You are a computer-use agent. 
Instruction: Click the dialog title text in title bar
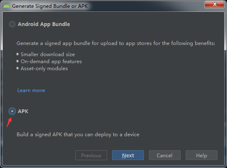pyautogui.click(x=50, y=6)
